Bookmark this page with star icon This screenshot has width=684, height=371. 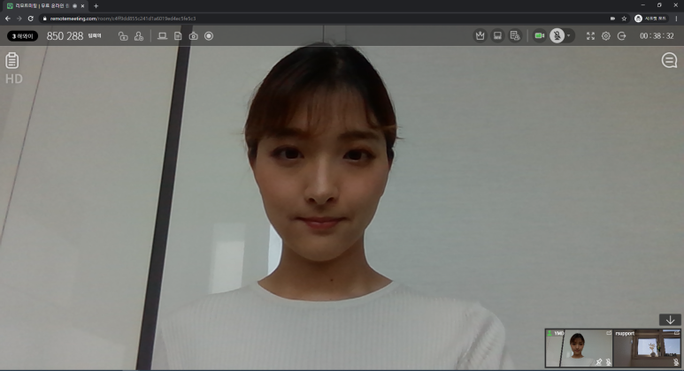tap(624, 19)
